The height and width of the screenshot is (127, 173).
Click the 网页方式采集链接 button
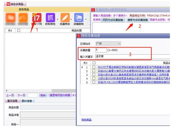pos(113,20)
